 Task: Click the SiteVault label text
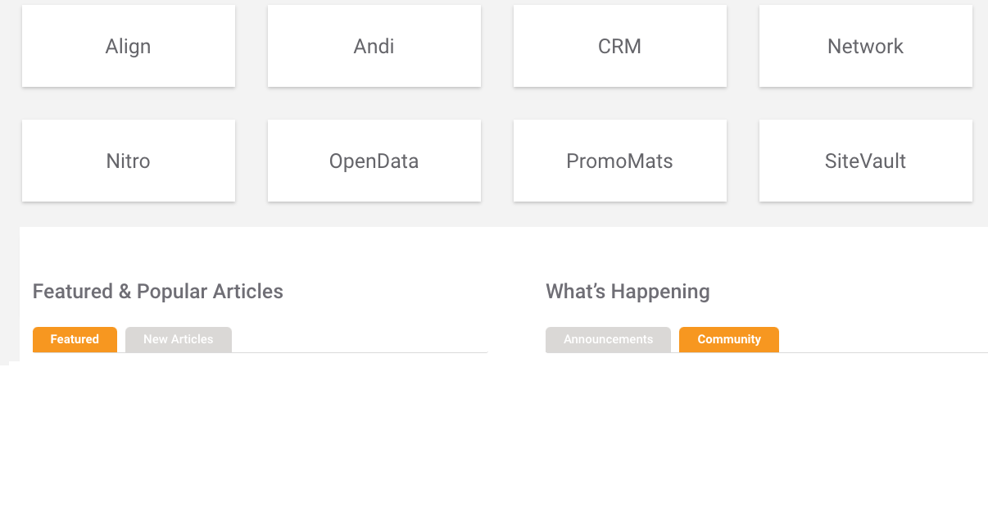[x=866, y=161]
